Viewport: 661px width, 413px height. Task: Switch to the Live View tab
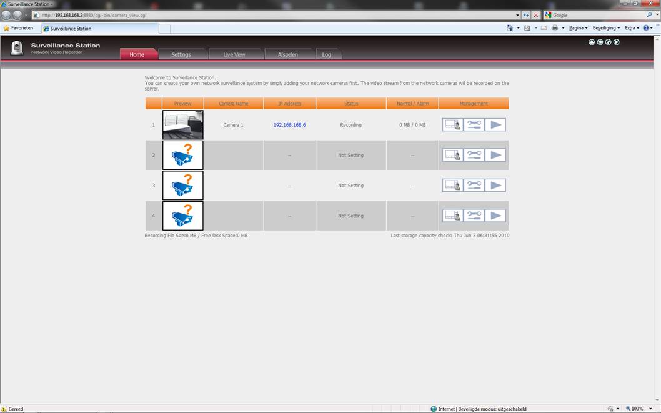[234, 54]
